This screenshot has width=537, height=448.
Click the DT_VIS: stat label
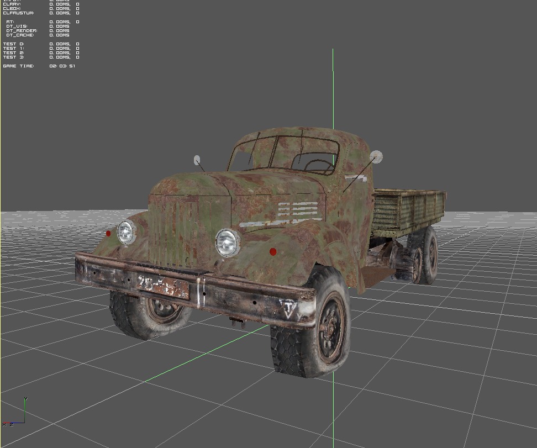[17, 27]
